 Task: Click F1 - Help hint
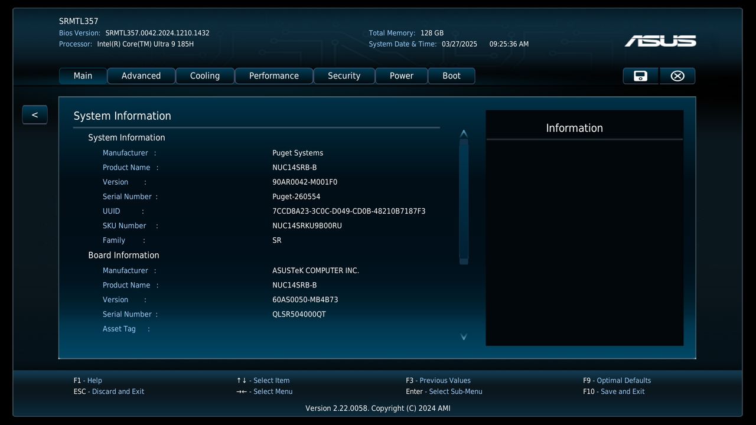[88, 381]
